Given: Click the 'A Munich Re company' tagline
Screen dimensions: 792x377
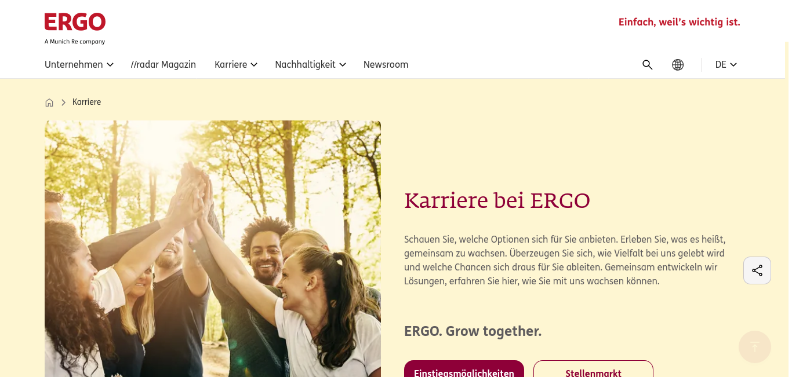Looking at the screenshot, I should pos(75,42).
